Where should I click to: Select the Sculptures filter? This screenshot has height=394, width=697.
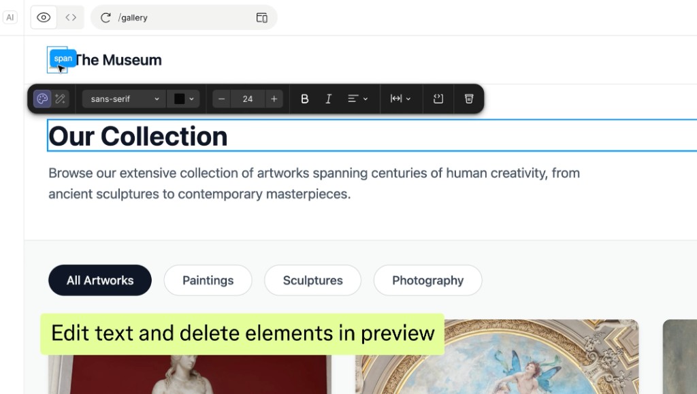pyautogui.click(x=312, y=280)
